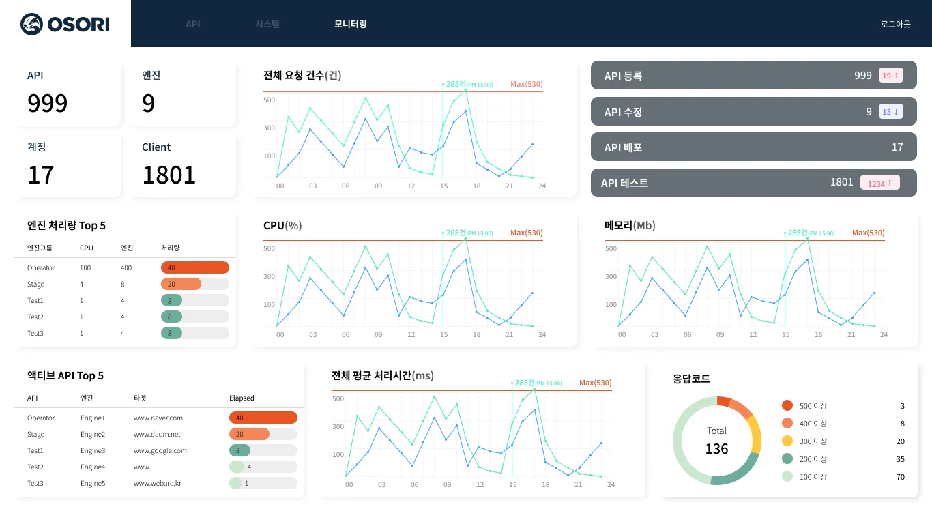
Task: Open the 계정 17 summary card
Action: [x=68, y=166]
